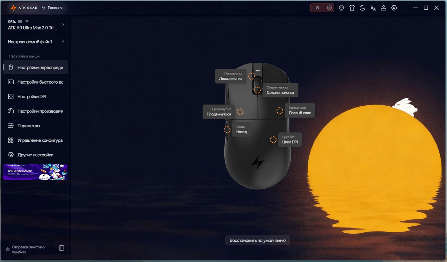This screenshot has height=262, width=447.
Task: Open Параметры section
Action: tap(35, 126)
